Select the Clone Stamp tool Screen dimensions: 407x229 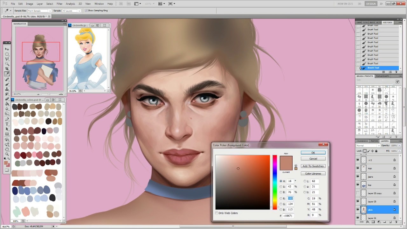pos(7,89)
